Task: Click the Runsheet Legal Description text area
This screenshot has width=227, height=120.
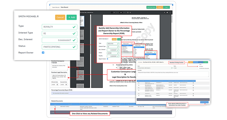Action: (x=59, y=77)
